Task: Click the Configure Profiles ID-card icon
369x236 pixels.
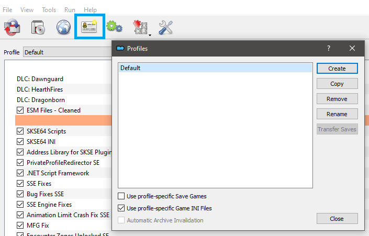Action: (x=89, y=27)
